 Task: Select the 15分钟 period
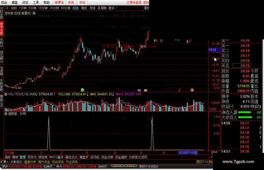point(43,8)
